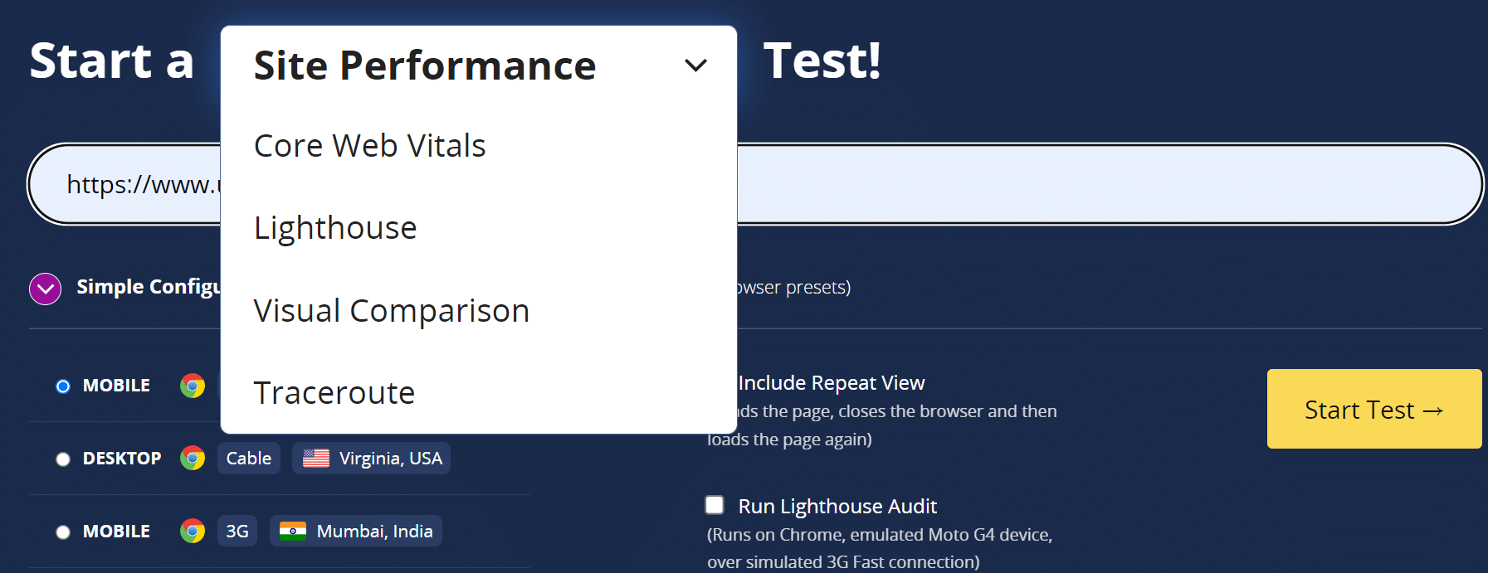Focus the website URL input field
The width and height of the screenshot is (1488, 573).
point(755,184)
